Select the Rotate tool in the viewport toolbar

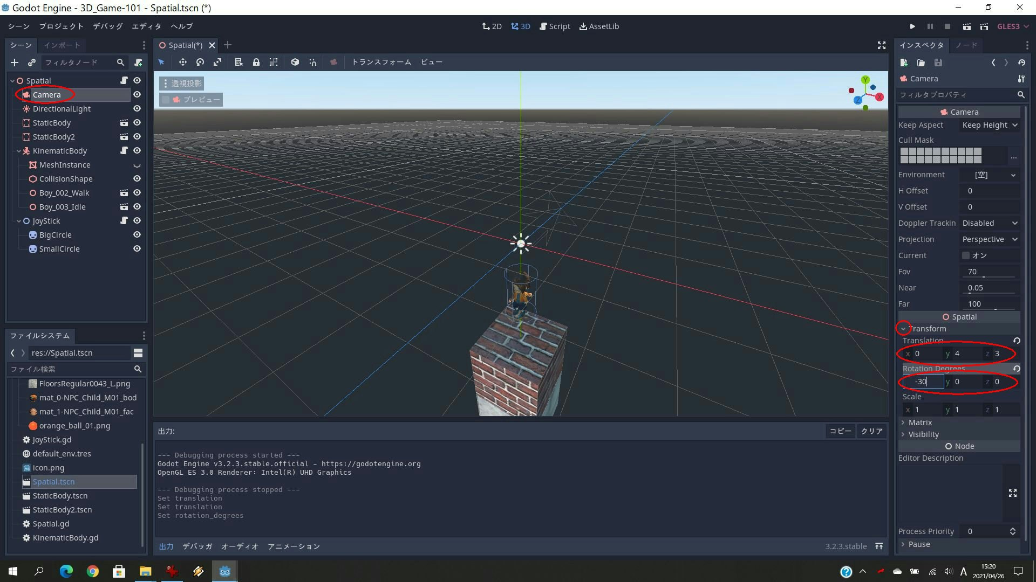coord(200,62)
